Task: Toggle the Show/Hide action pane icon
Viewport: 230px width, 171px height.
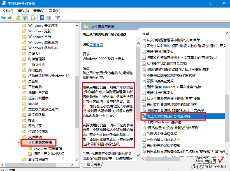Action: 49,18
